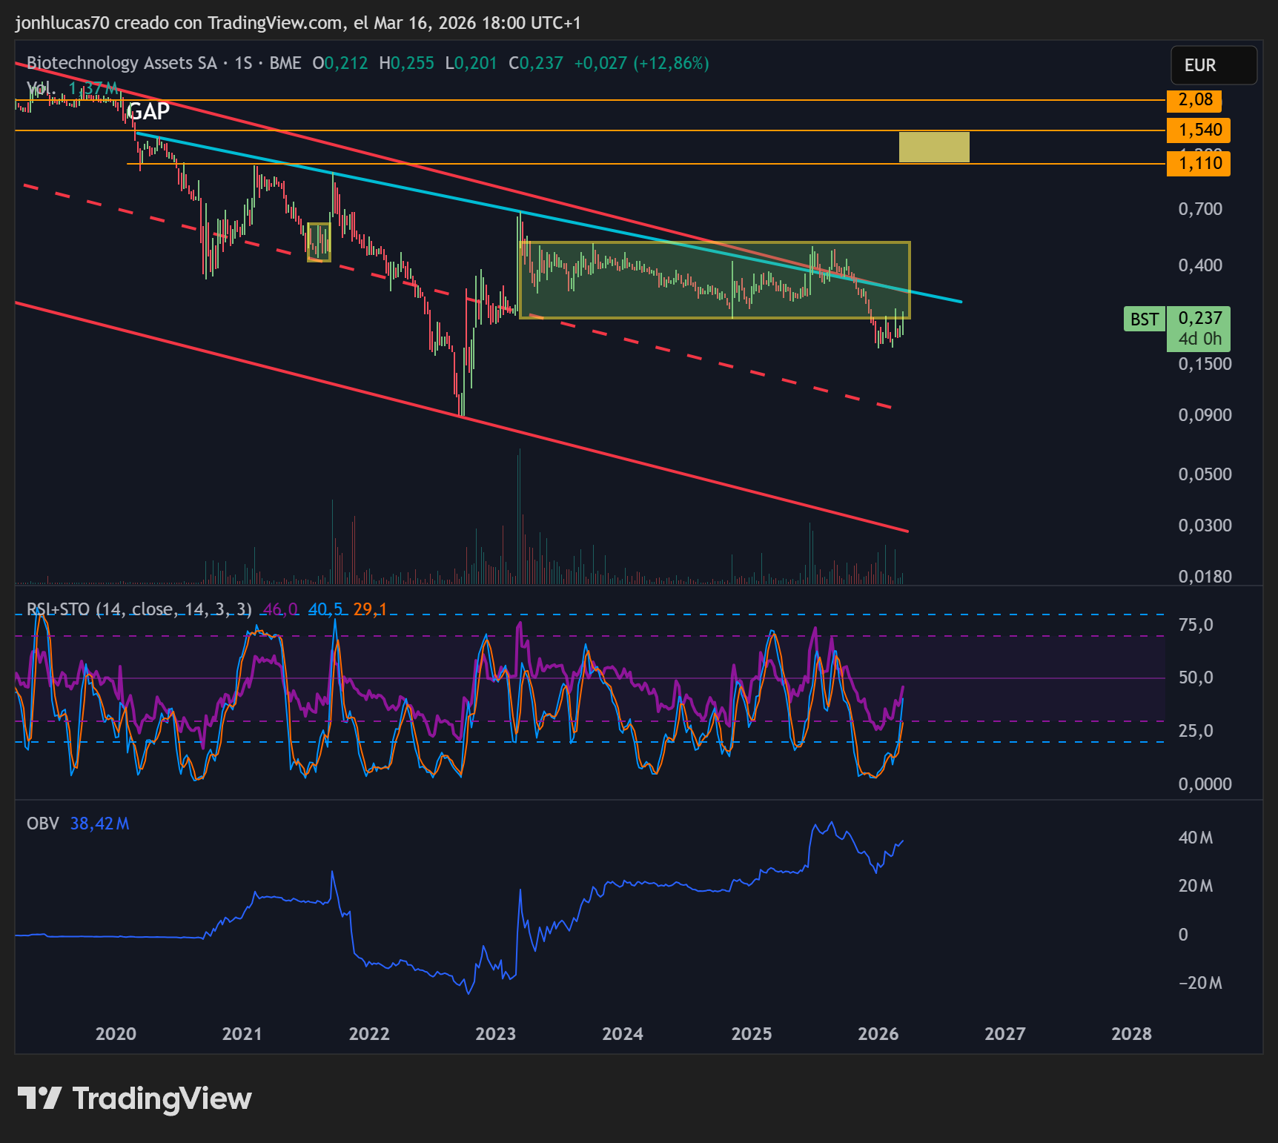Select the small yellow box near 2021 candles
This screenshot has width=1278, height=1143.
(319, 242)
